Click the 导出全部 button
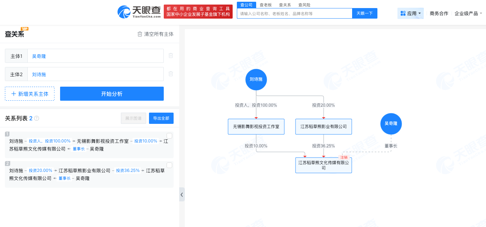This screenshot has height=227, width=486. pos(161,118)
